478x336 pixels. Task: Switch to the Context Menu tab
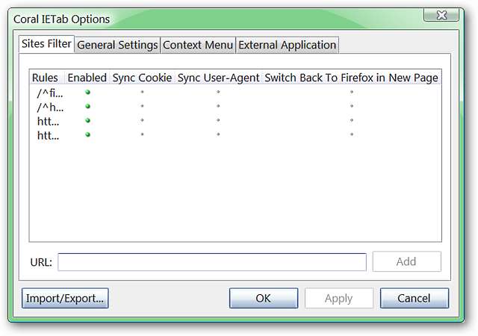coord(198,45)
